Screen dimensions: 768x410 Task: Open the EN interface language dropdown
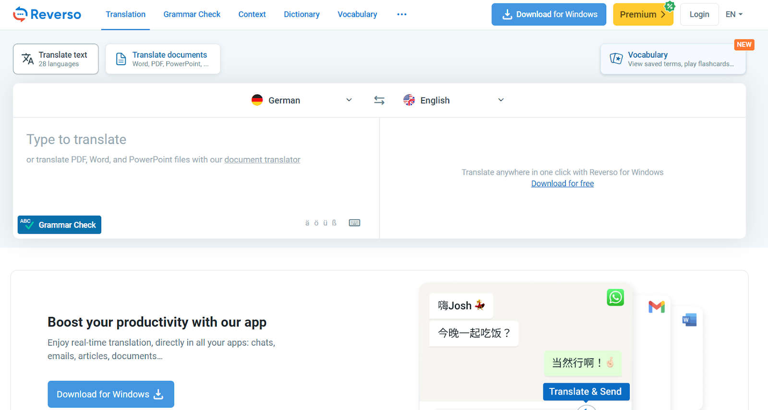pyautogui.click(x=734, y=14)
